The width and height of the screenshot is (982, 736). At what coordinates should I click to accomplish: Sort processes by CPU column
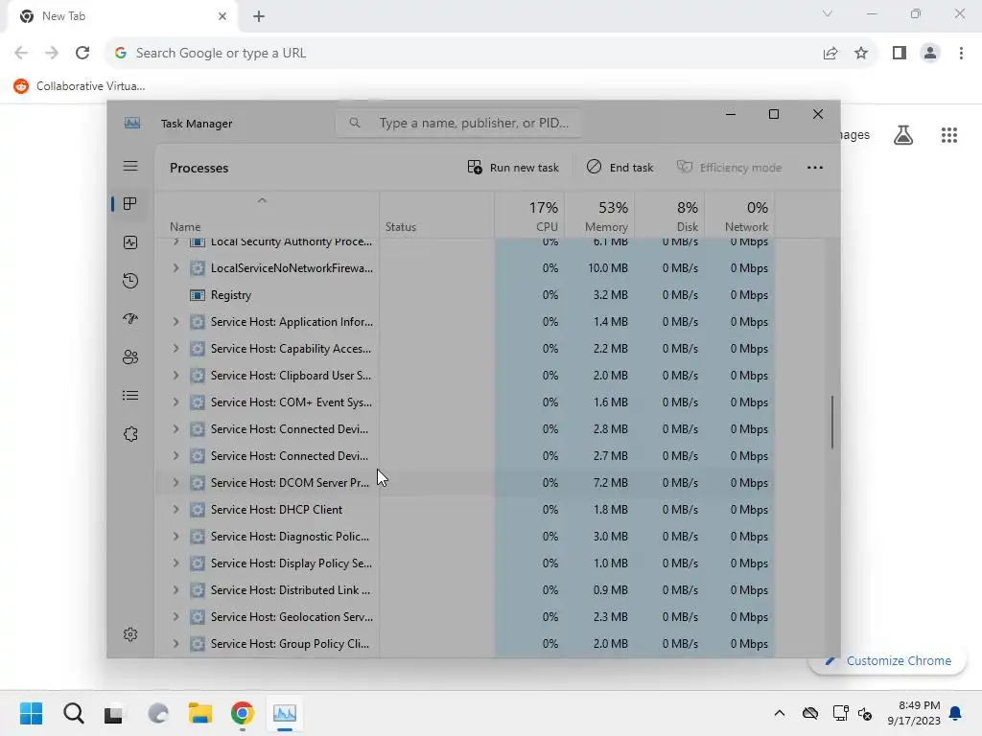[529, 215]
